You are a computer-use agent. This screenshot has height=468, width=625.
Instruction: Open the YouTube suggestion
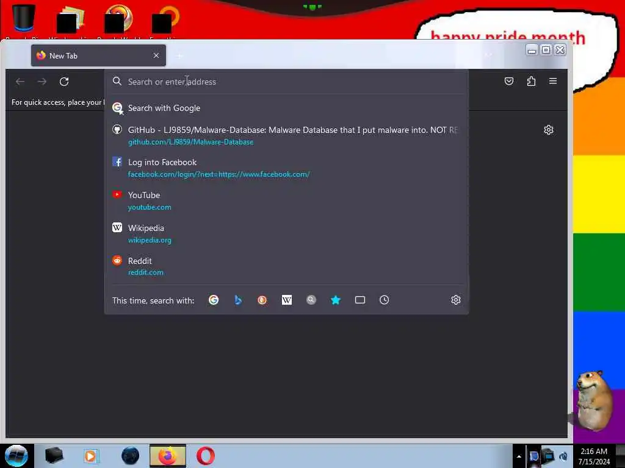click(x=286, y=200)
